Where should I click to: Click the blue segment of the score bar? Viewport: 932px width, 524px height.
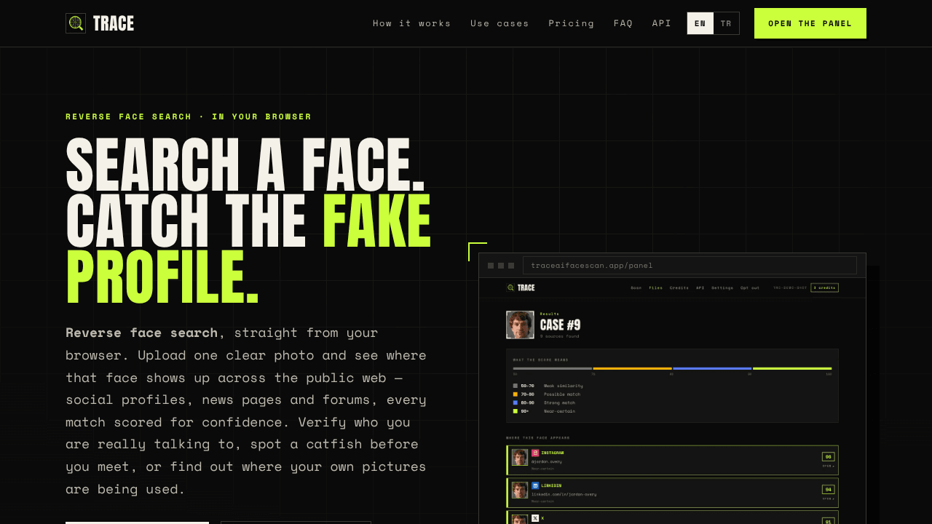tap(712, 368)
